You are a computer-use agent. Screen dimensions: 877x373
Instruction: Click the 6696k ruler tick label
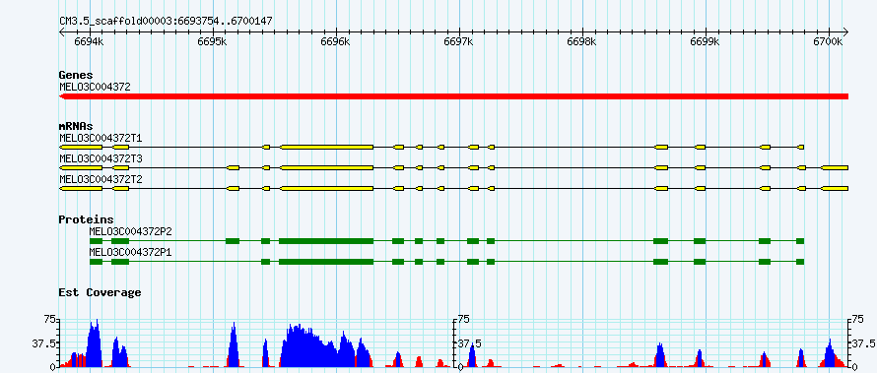(x=335, y=42)
